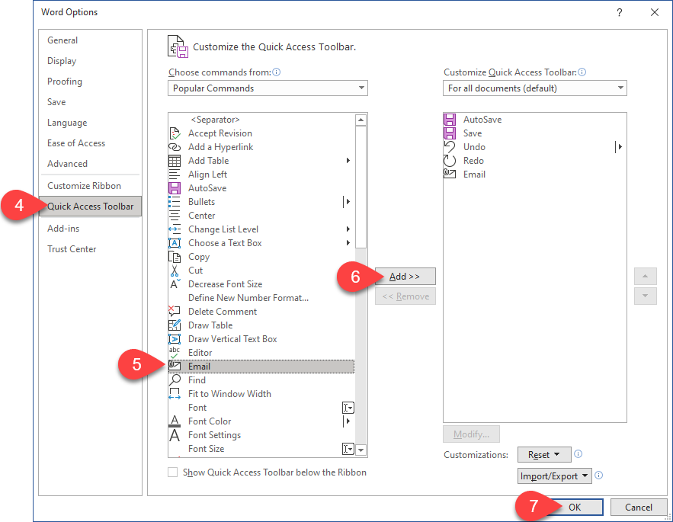This screenshot has height=522, width=673.
Task: Select the Draw Table pencil icon
Action: tap(175, 325)
